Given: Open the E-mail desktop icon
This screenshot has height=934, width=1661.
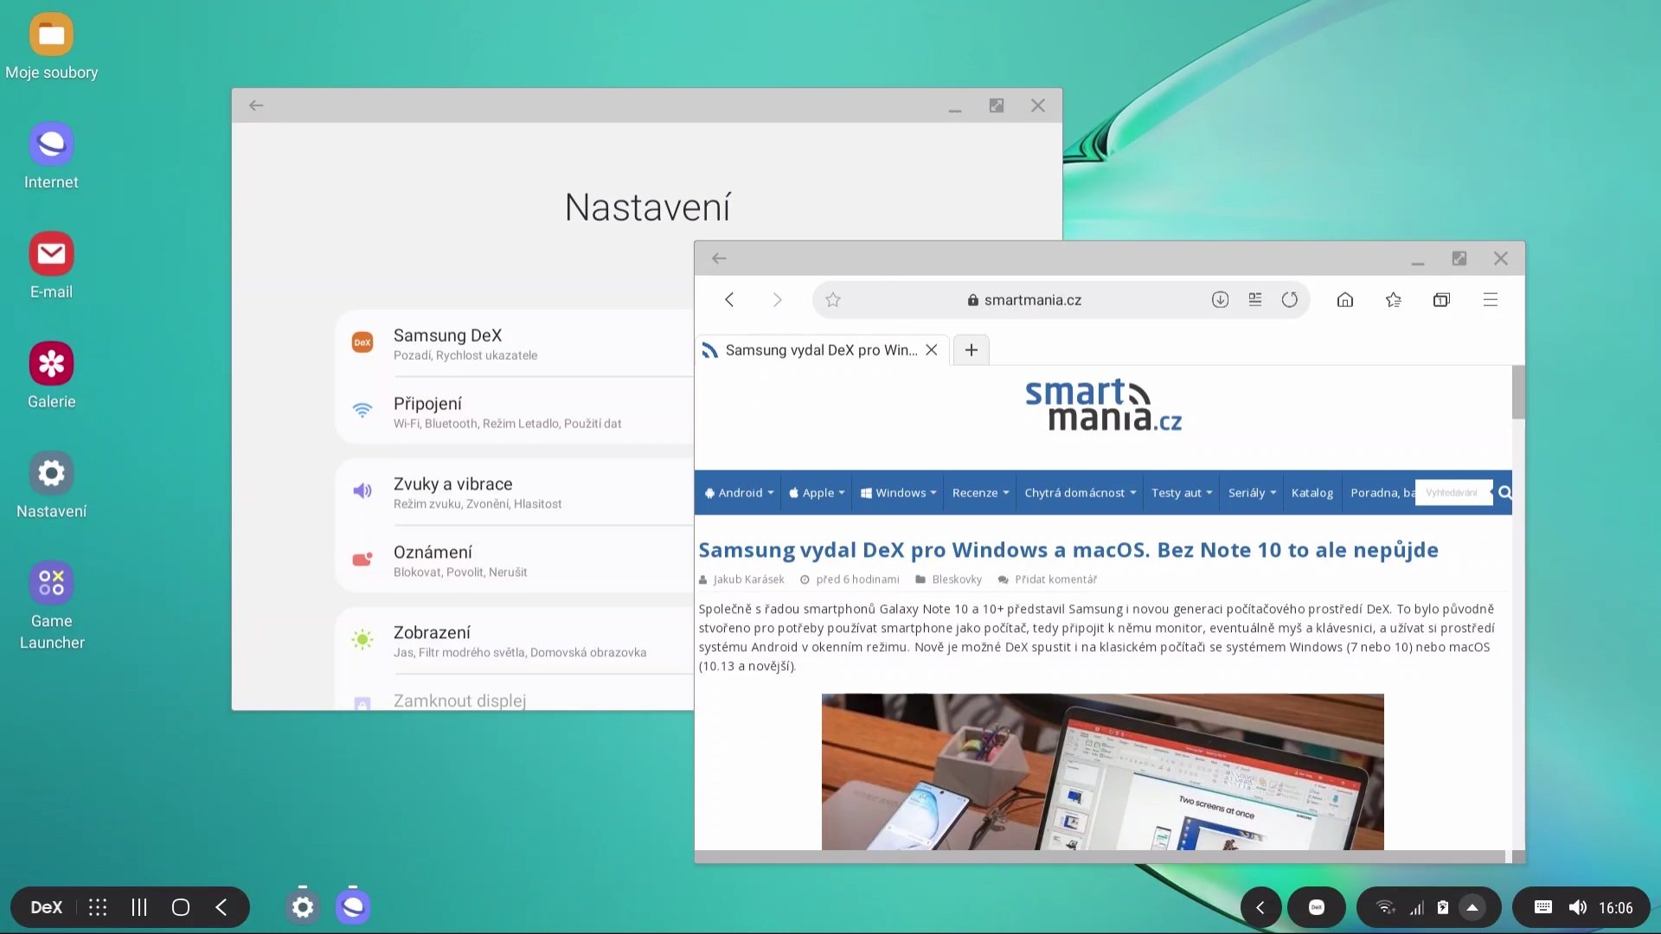Looking at the screenshot, I should 51,266.
